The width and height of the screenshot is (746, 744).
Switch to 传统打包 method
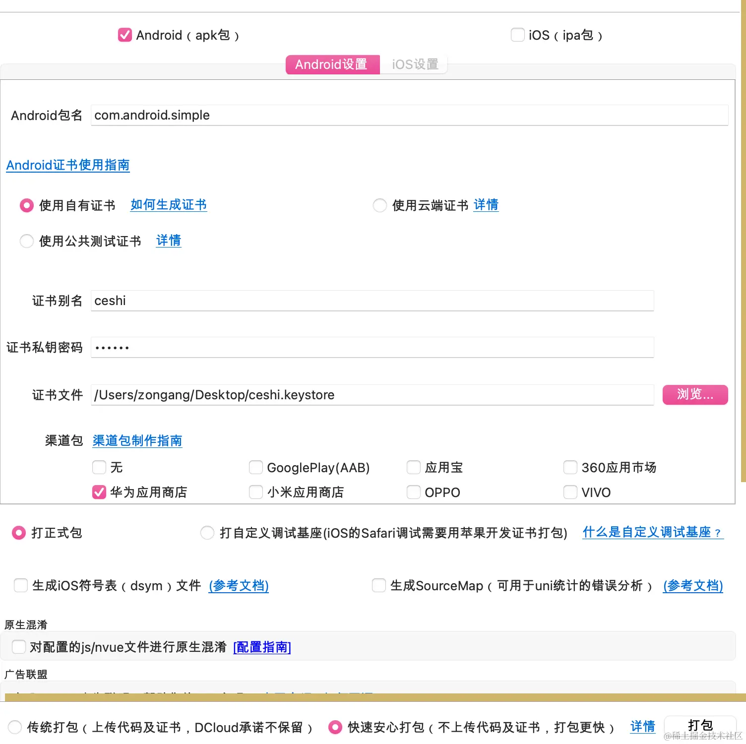[15, 727]
